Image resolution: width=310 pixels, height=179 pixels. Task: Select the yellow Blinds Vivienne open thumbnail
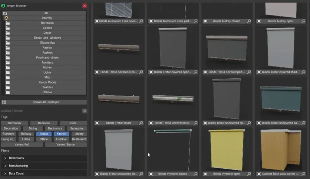click(x=227, y=150)
